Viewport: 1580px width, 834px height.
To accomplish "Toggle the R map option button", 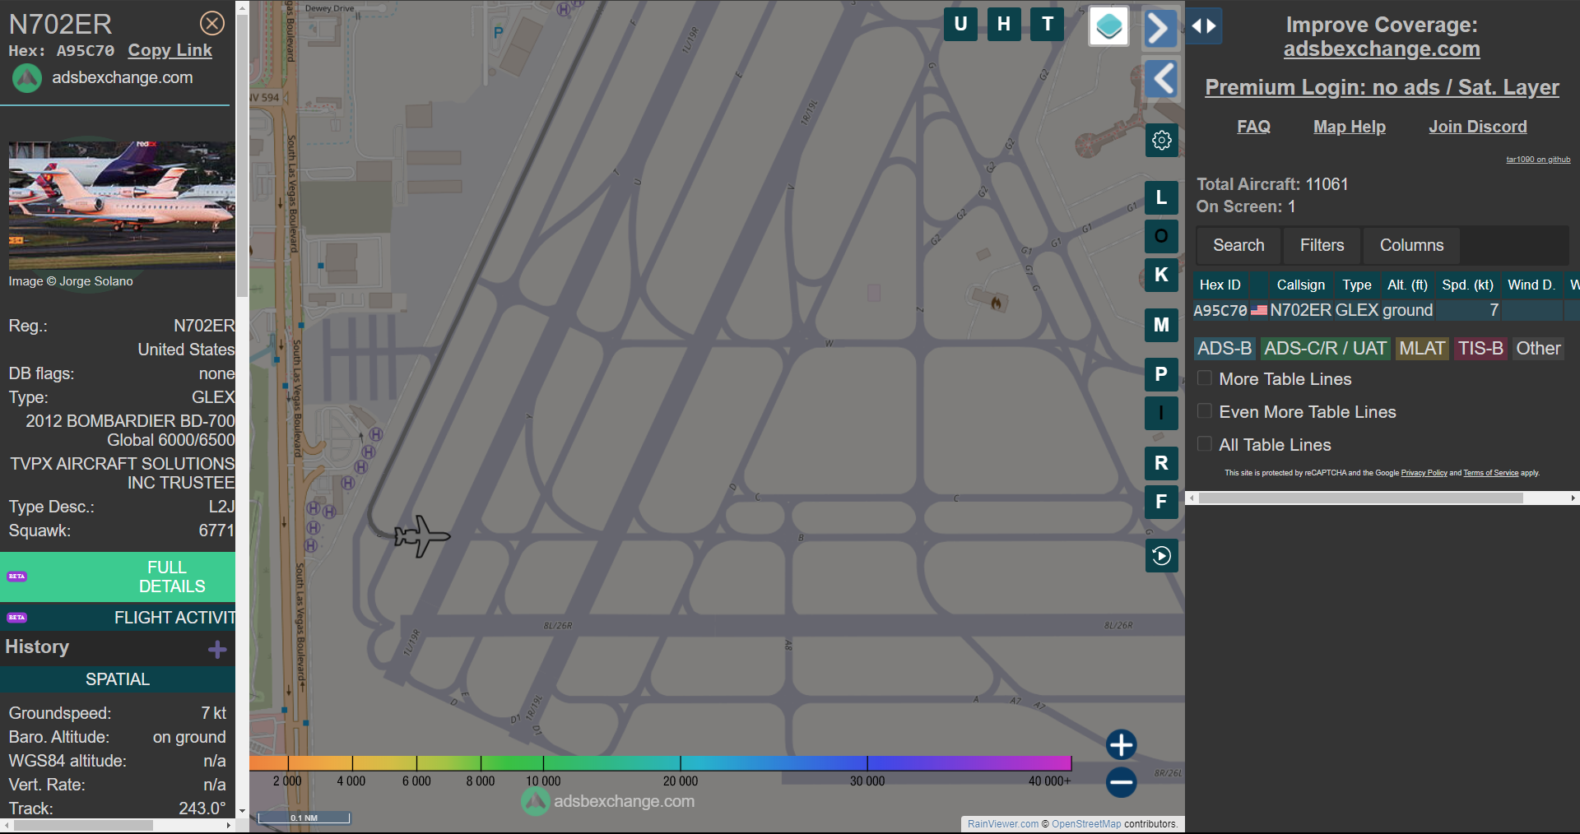I will [1161, 463].
